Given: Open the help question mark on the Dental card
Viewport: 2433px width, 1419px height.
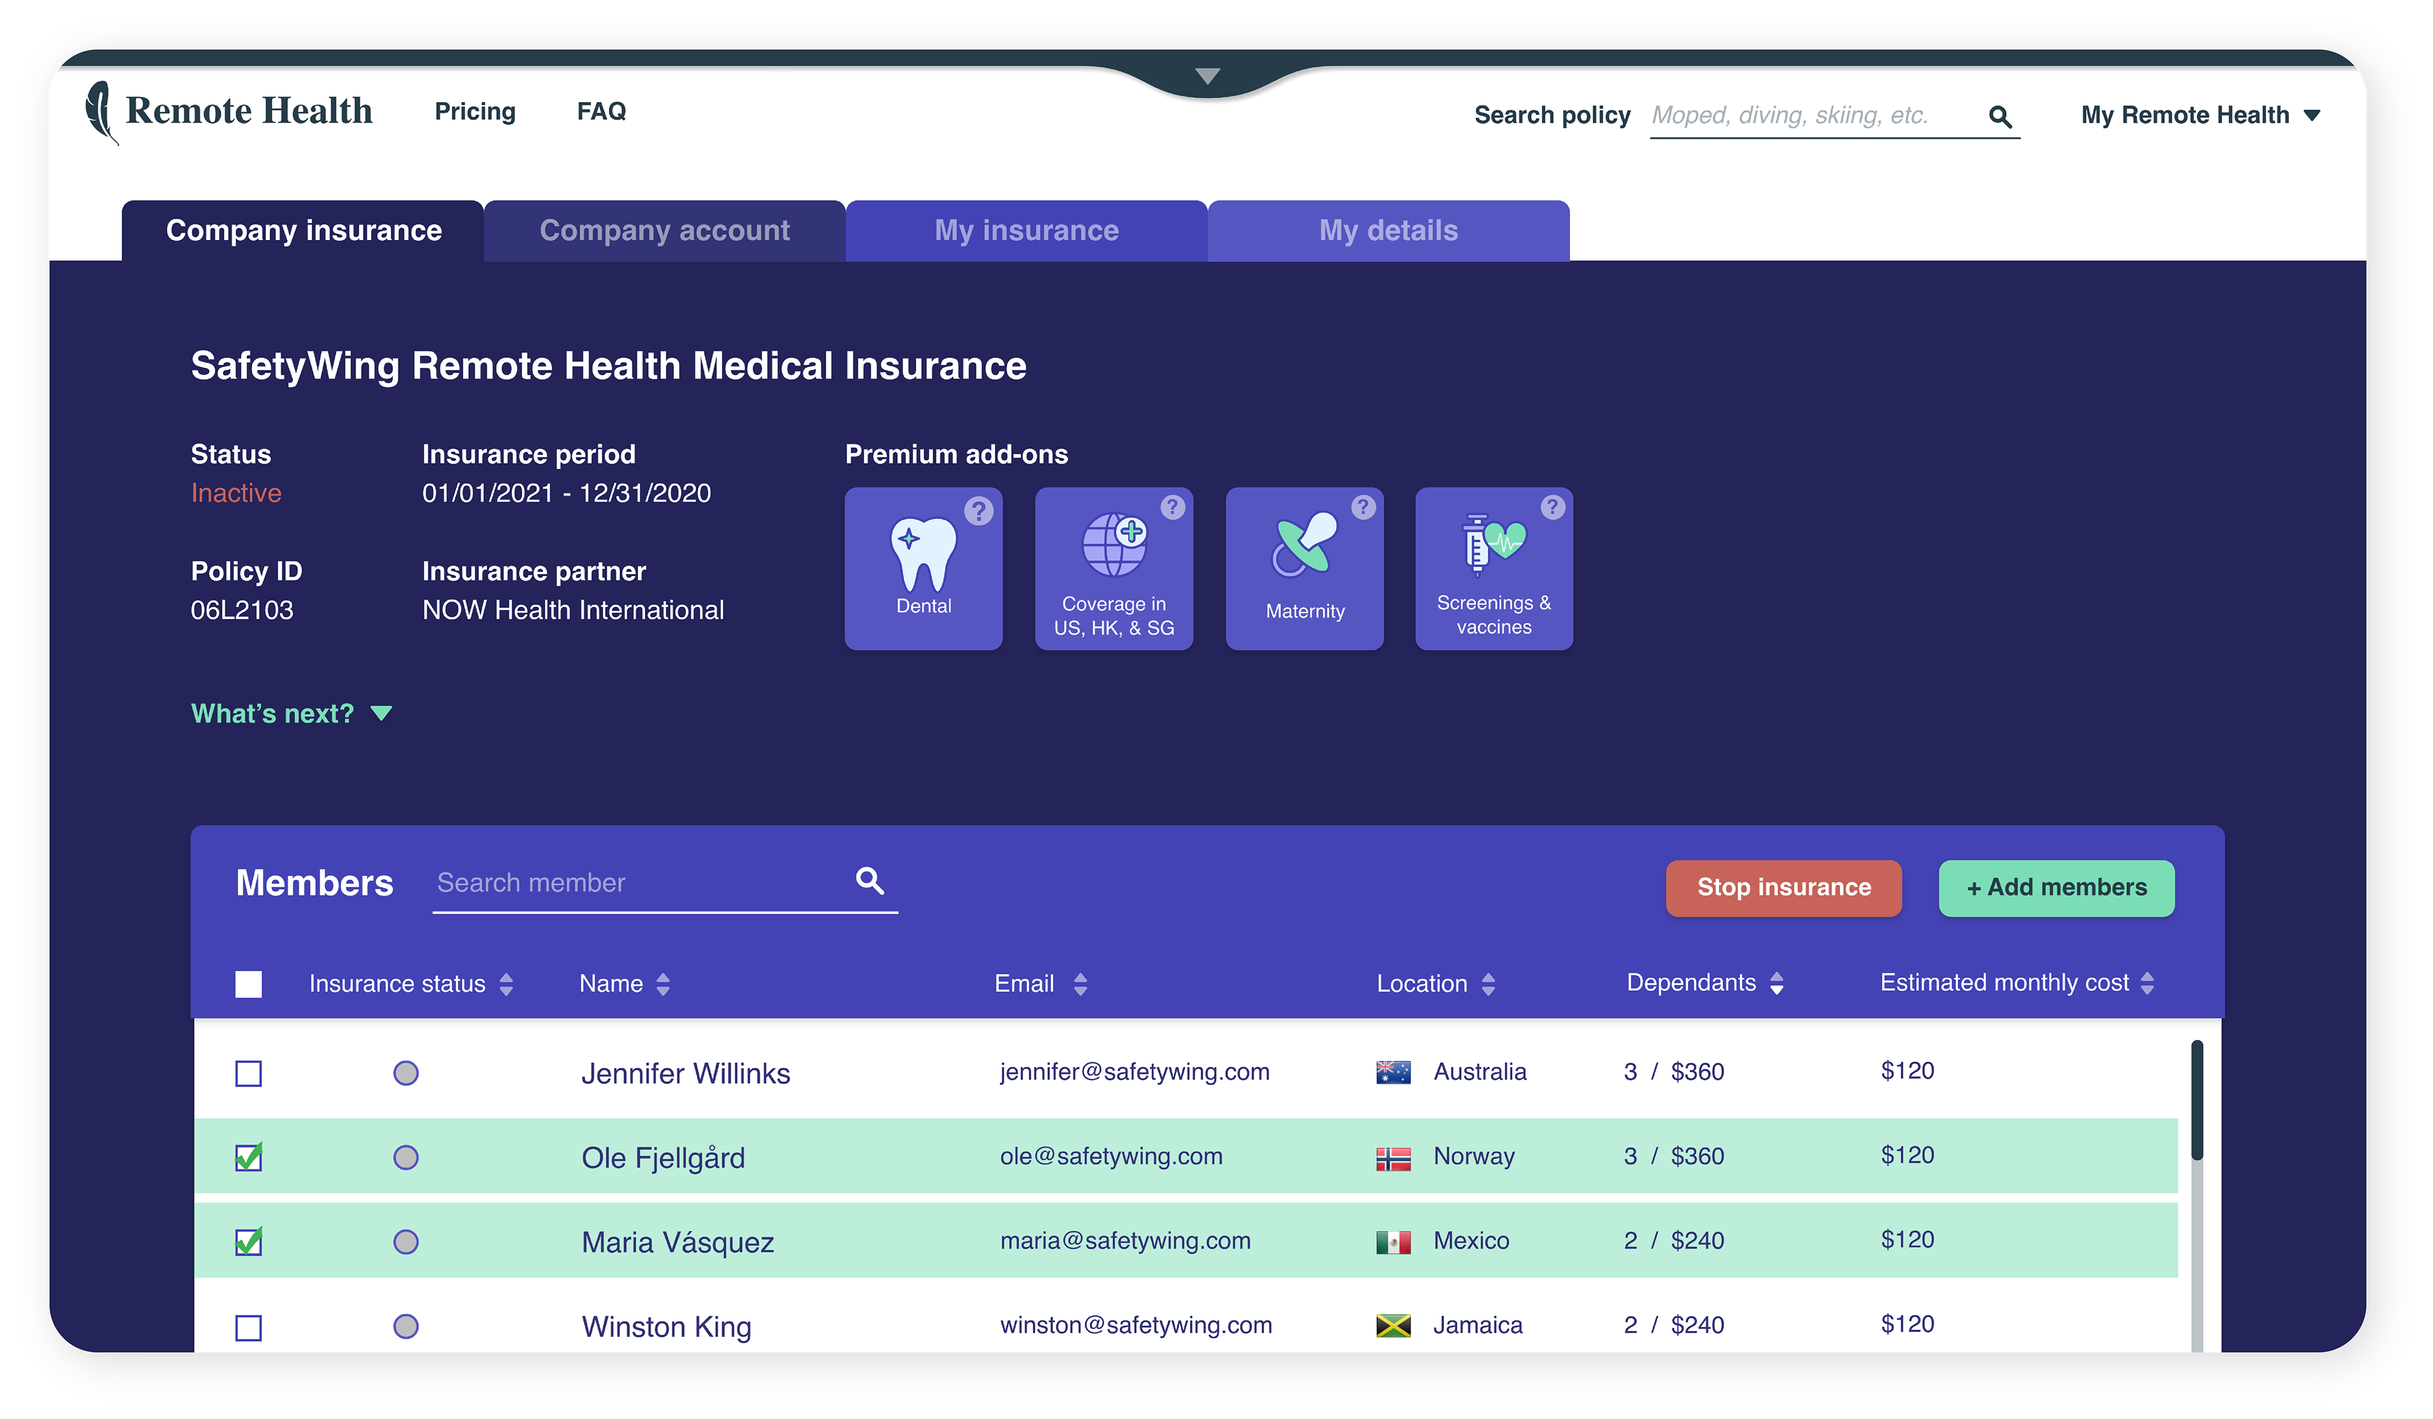Looking at the screenshot, I should click(x=978, y=511).
